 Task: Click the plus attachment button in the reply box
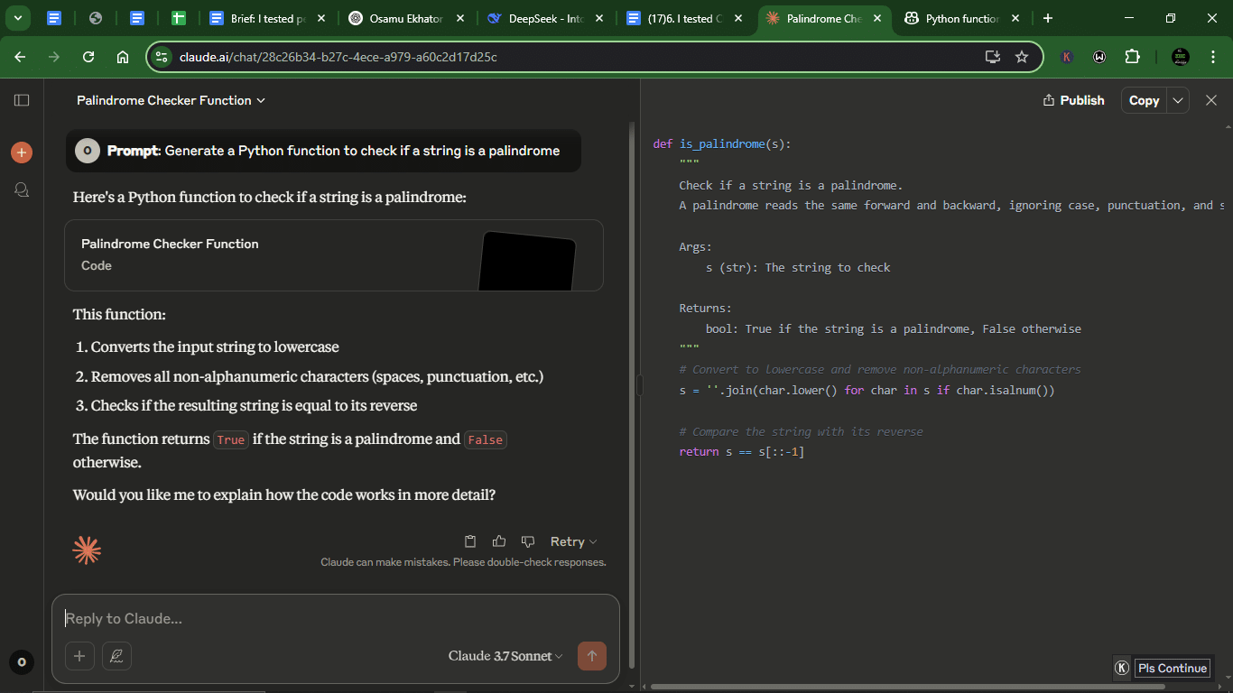[79, 656]
